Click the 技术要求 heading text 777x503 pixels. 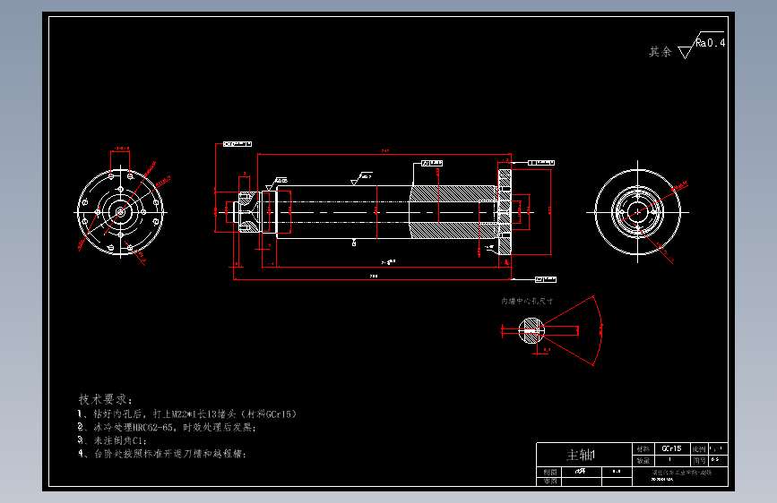tap(105, 399)
